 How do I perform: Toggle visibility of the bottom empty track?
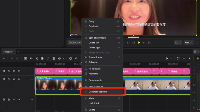14,100
